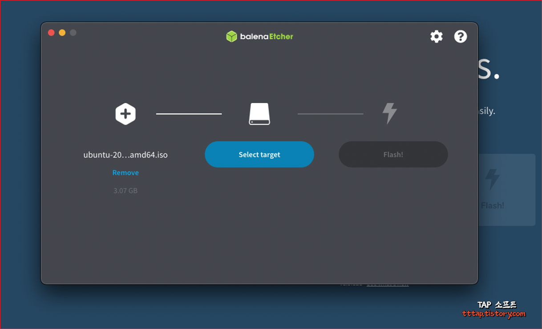Click the ubuntu-20…amd64.iso file name

[125, 155]
